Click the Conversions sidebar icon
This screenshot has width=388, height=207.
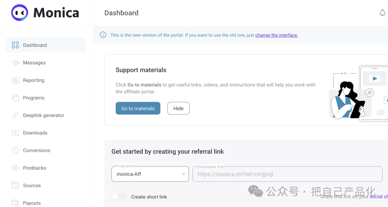point(15,150)
